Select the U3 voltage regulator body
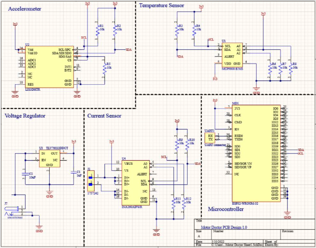Image resolution: width=316 pixels, height=248 pixels. (x=50, y=158)
